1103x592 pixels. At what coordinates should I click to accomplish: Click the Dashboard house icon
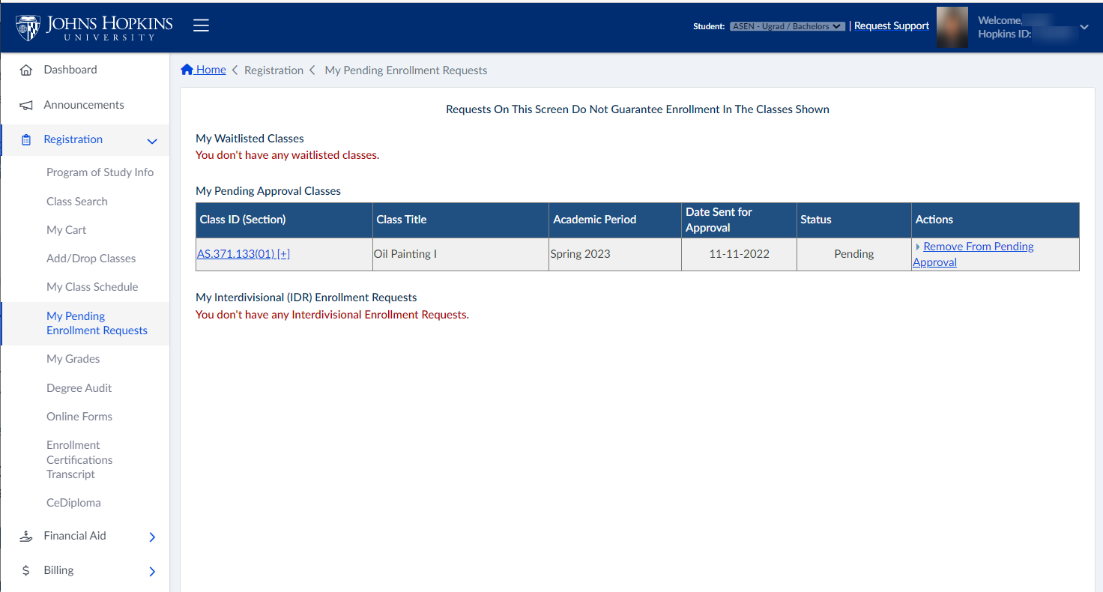26,70
